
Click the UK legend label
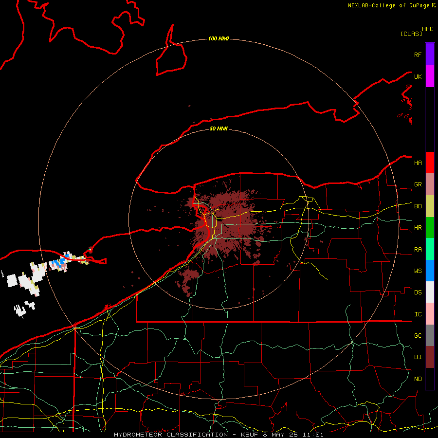pos(418,76)
